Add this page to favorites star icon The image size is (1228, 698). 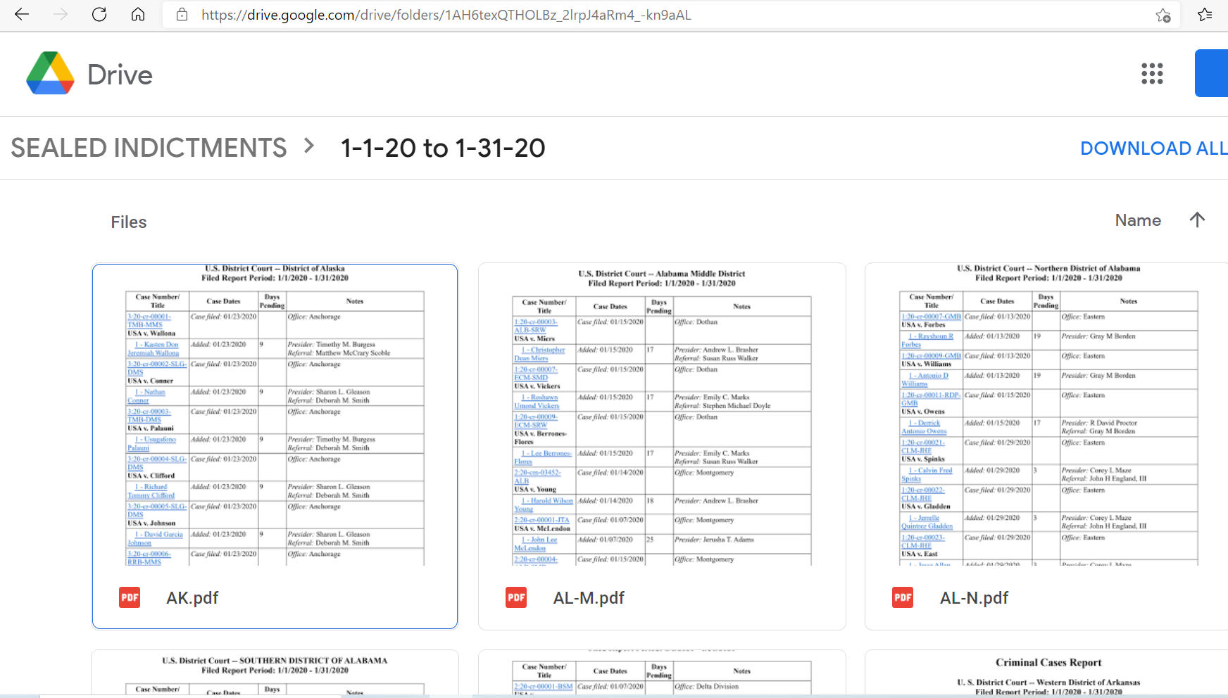click(x=1163, y=15)
